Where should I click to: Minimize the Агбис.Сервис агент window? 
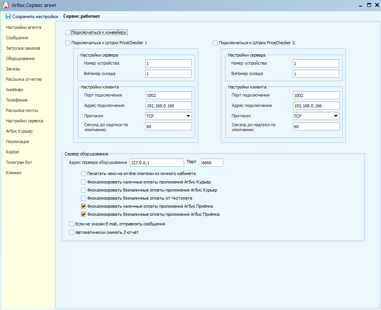point(361,5)
